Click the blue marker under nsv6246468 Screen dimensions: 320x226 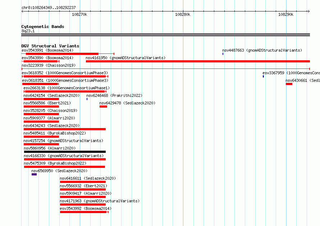point(87,99)
